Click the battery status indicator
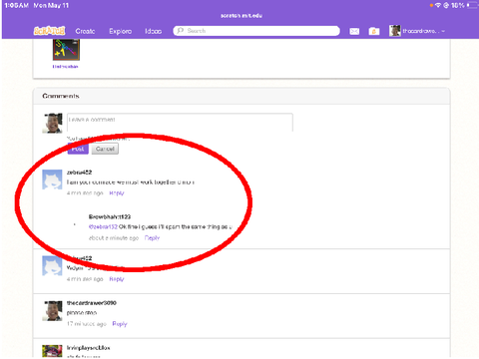The height and width of the screenshot is (359, 479). [x=472, y=5]
